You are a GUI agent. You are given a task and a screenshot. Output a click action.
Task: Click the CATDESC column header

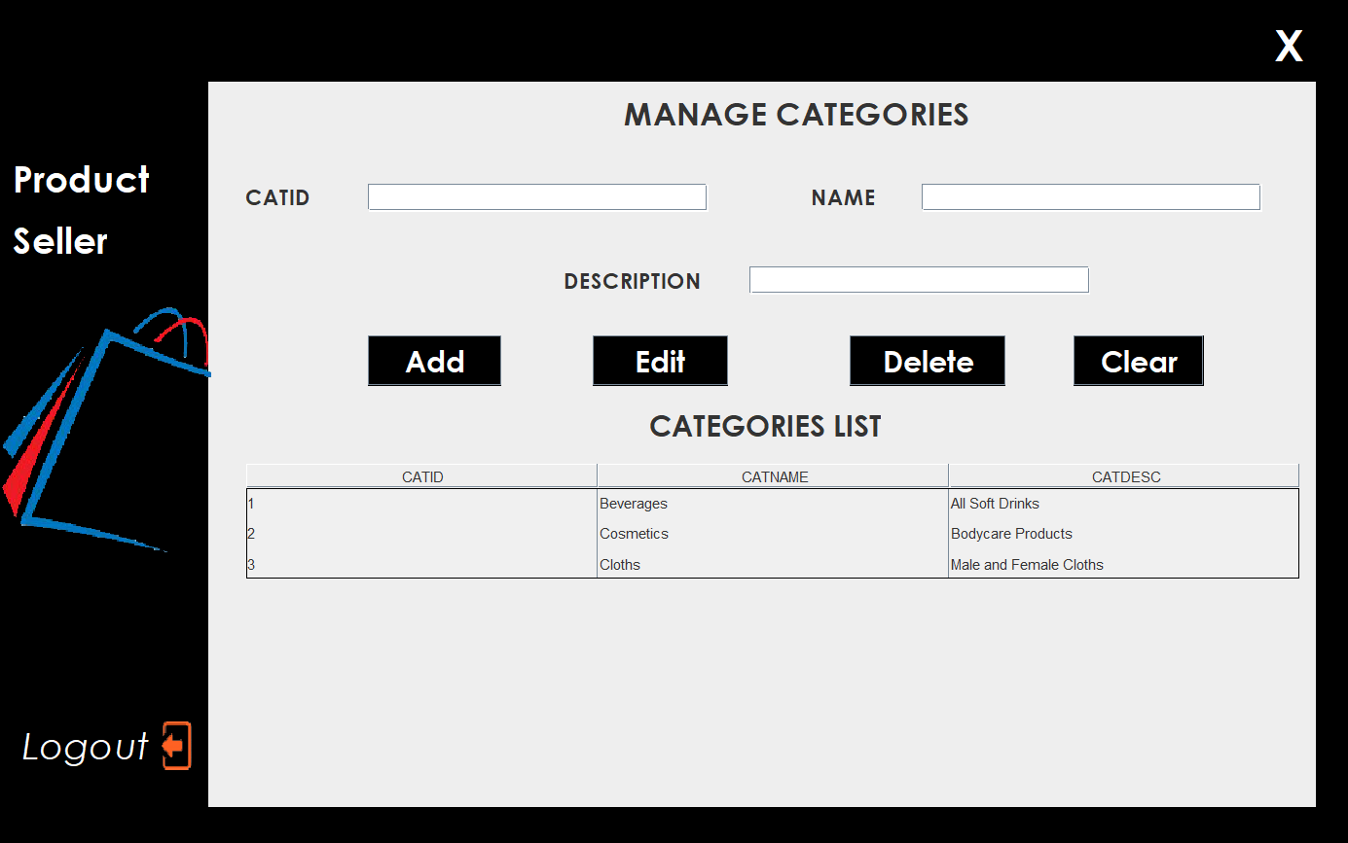(1123, 476)
